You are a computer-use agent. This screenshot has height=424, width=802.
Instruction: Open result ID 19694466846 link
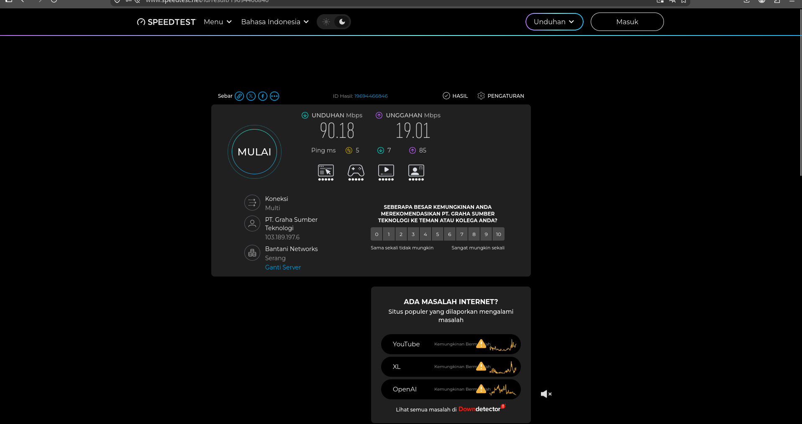pos(371,96)
